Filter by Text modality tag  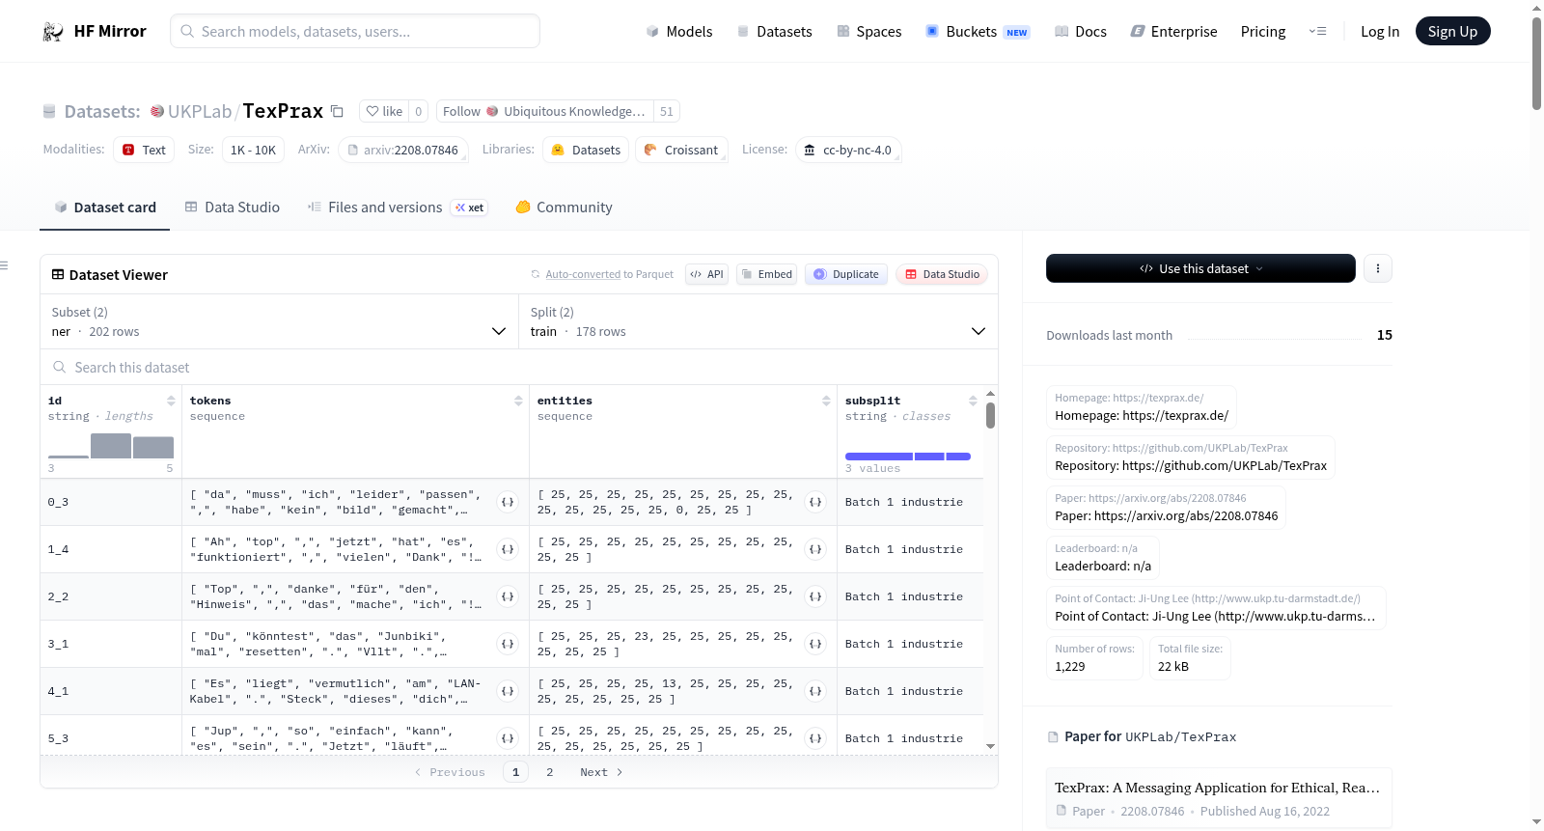[144, 150]
